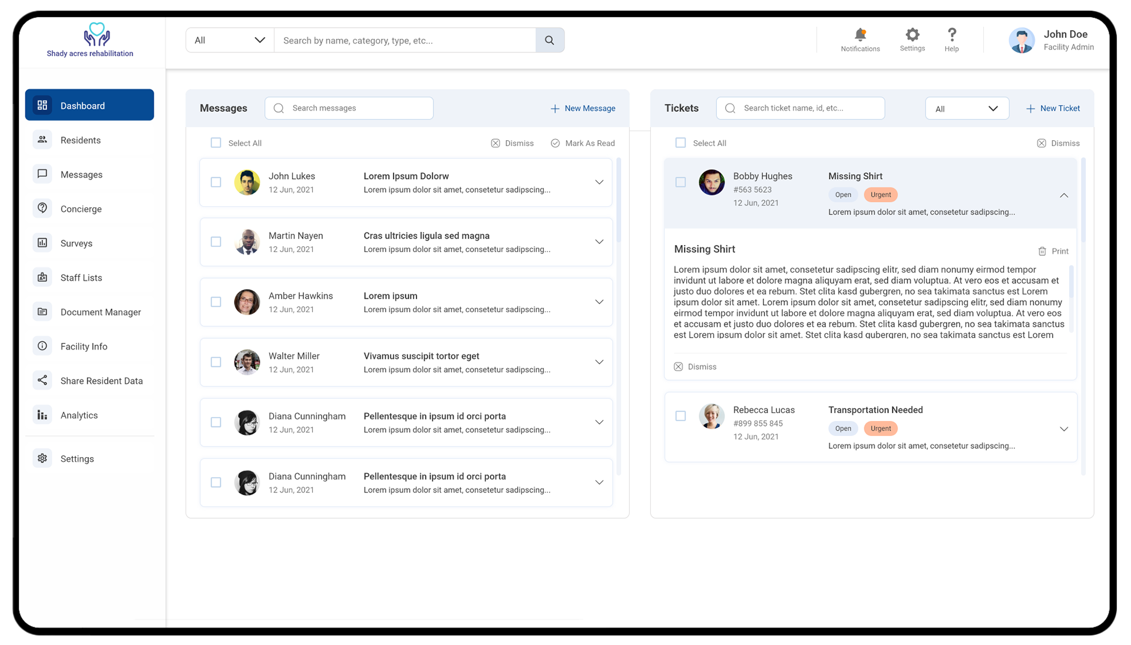Open Help question mark icon
The image size is (1131, 645).
[952, 34]
